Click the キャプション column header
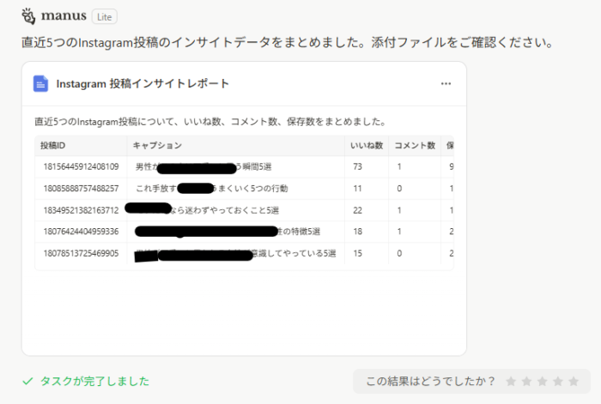 (157, 146)
